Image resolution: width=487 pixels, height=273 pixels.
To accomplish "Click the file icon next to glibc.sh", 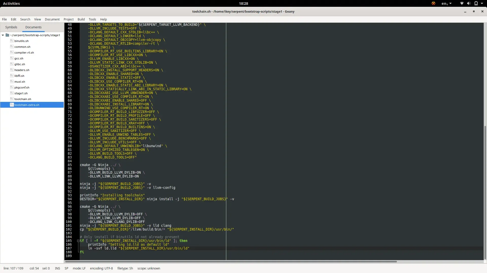I will (x=12, y=64).
